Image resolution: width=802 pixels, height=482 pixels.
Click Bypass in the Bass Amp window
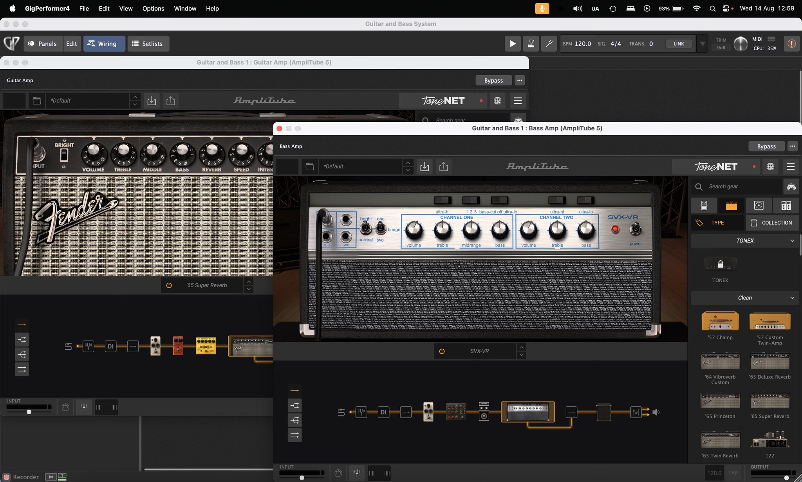pyautogui.click(x=766, y=146)
